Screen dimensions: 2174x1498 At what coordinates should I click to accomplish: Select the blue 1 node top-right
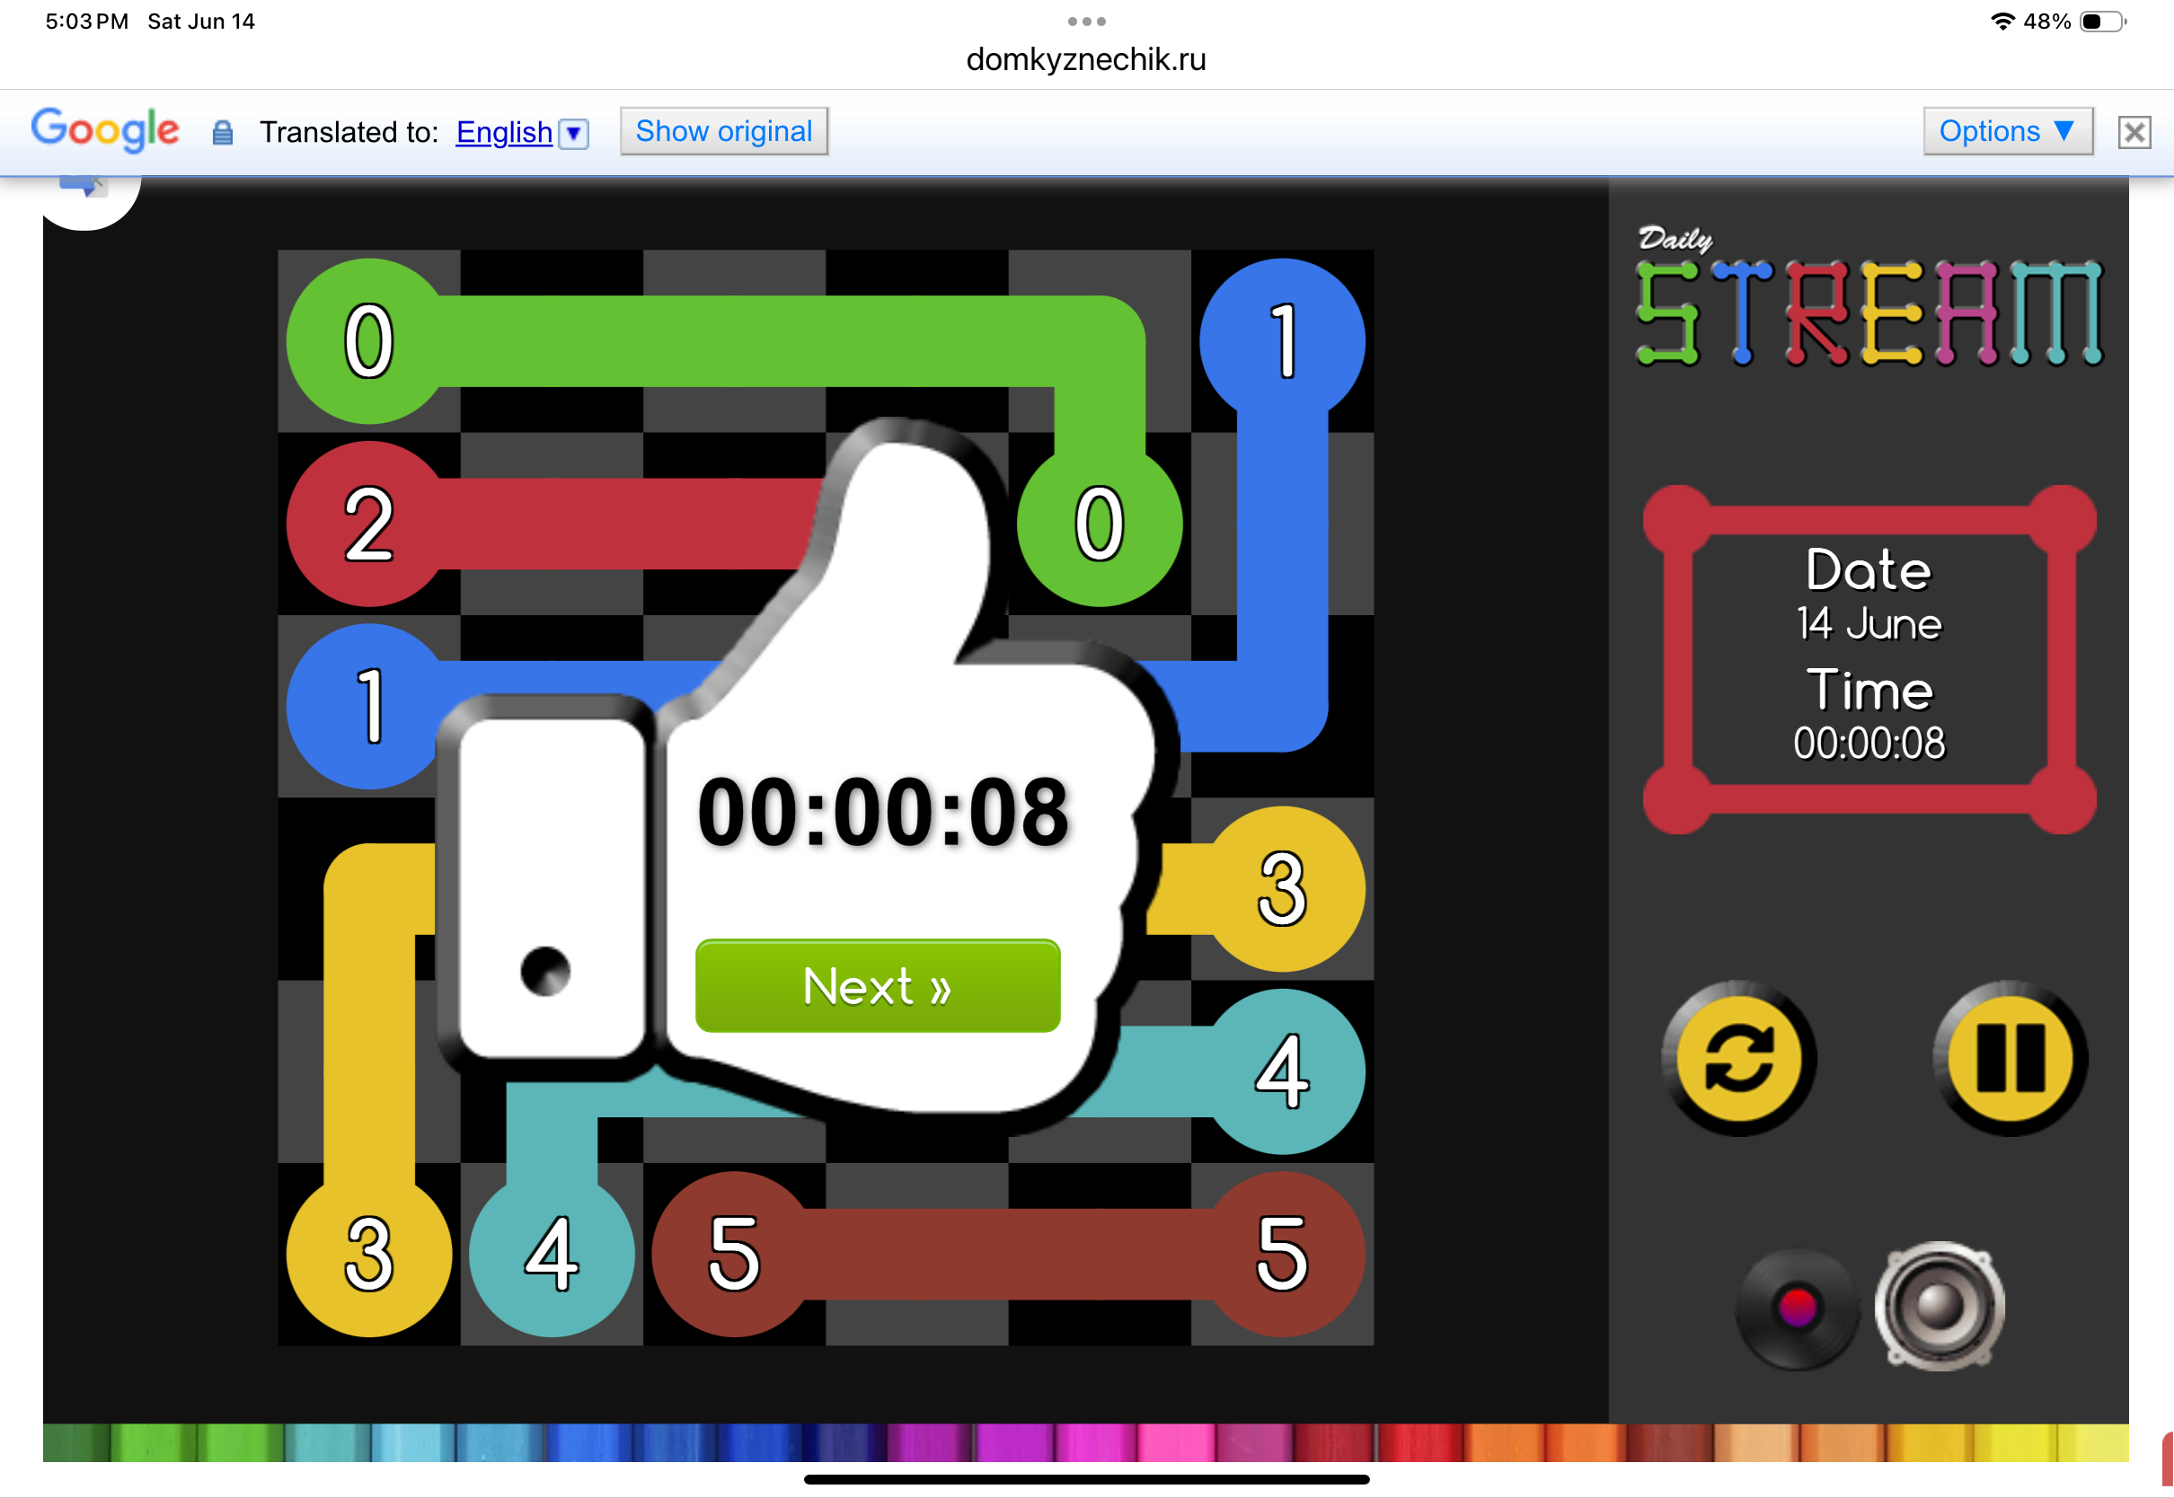1282,340
